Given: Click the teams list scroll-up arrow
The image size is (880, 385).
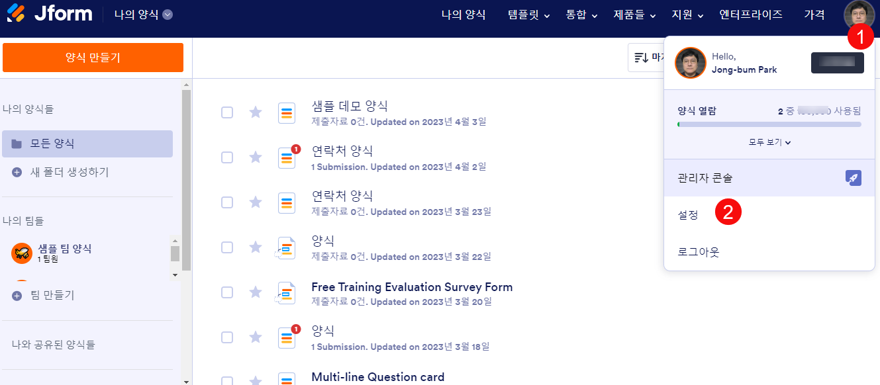Looking at the screenshot, I should [x=175, y=241].
